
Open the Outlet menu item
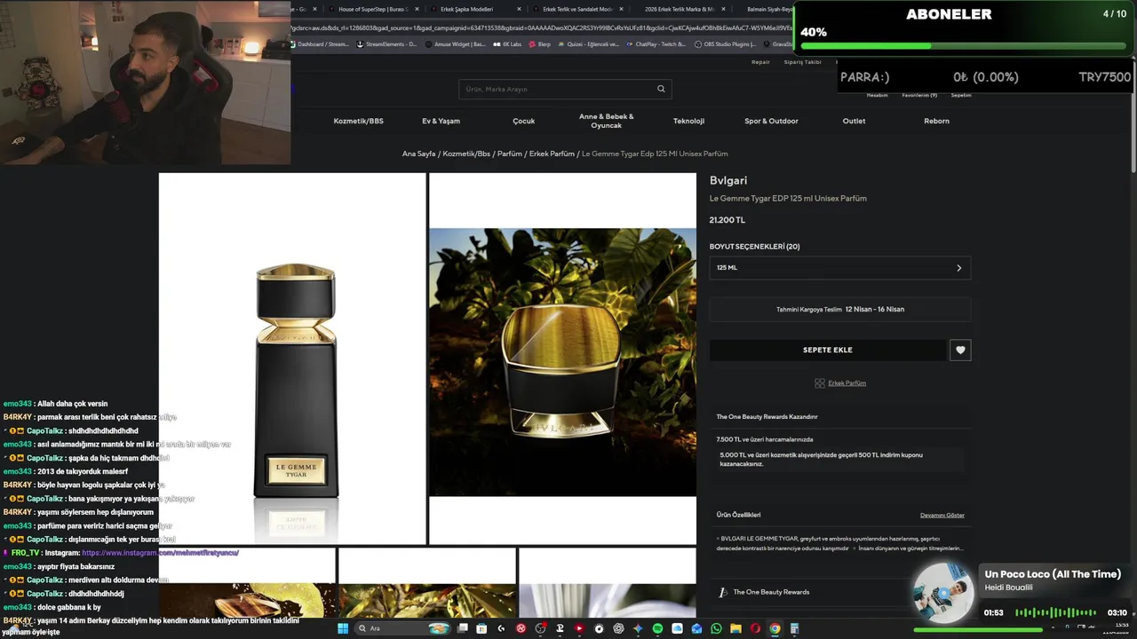point(854,121)
